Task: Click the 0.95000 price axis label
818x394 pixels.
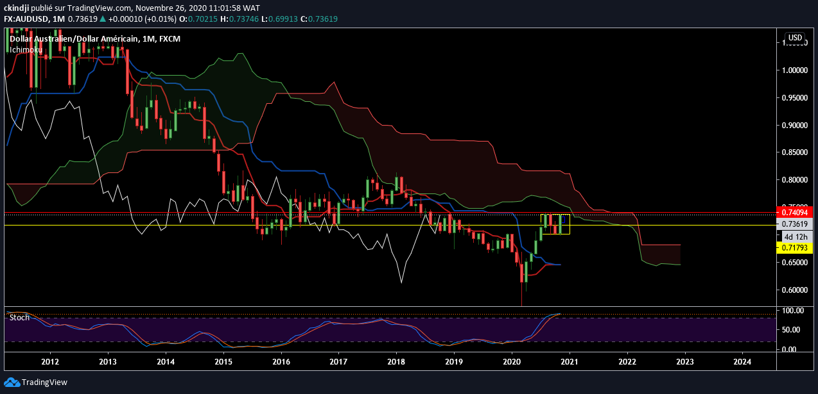Action: click(796, 97)
